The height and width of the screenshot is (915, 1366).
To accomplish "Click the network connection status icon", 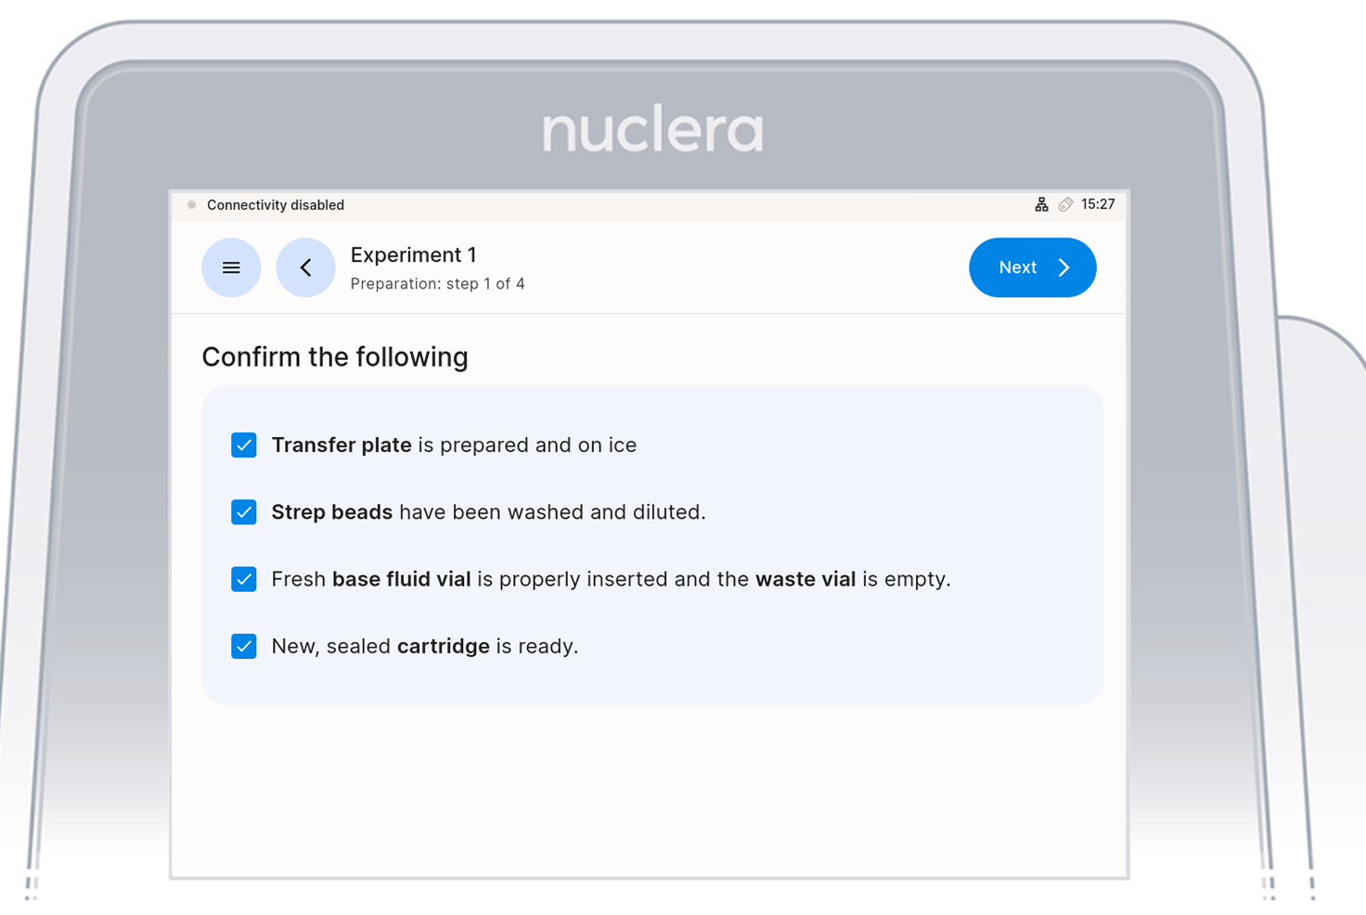I will (1041, 205).
